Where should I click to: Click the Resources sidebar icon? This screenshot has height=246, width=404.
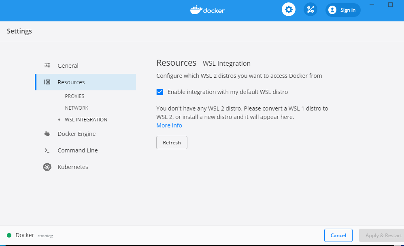click(47, 82)
